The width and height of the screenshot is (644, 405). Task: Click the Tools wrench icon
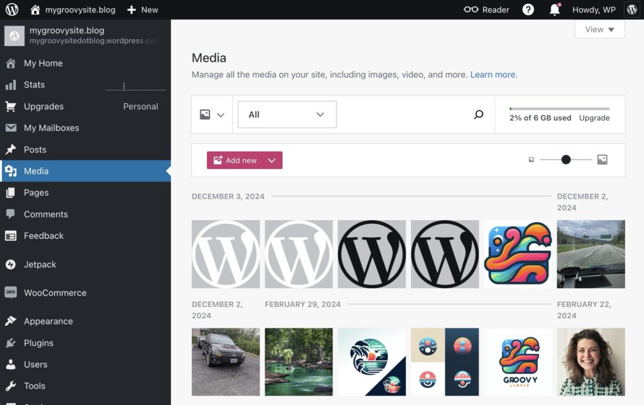pyautogui.click(x=11, y=386)
